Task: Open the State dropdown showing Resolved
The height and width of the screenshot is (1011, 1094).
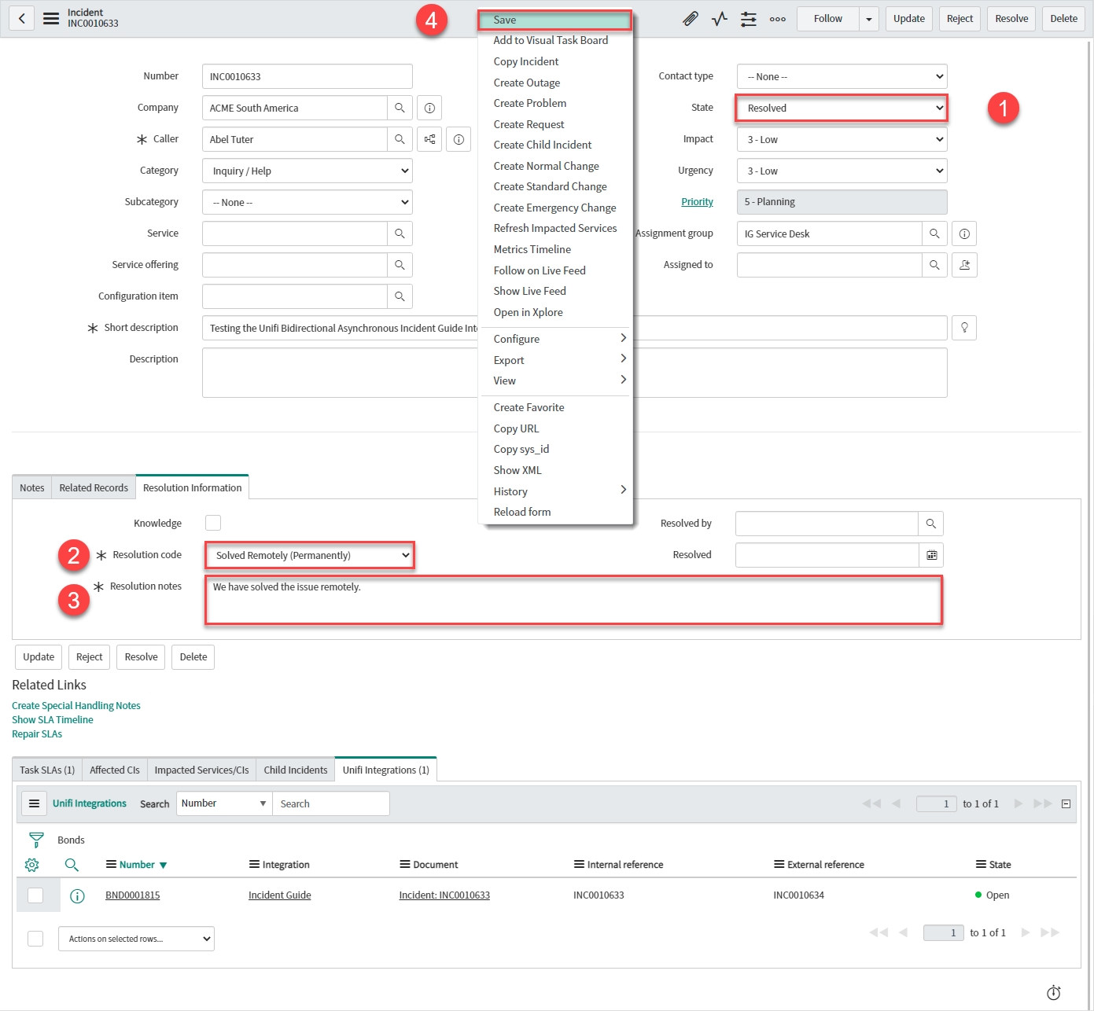Action: [842, 108]
